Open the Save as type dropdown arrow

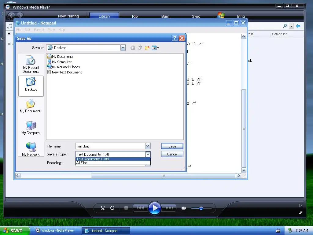pos(148,154)
